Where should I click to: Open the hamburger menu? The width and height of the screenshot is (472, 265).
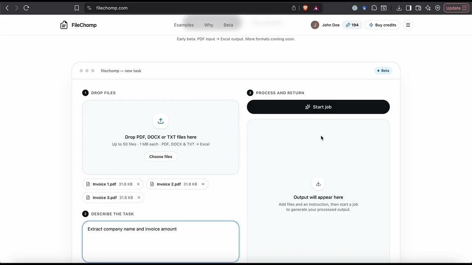[x=408, y=25]
